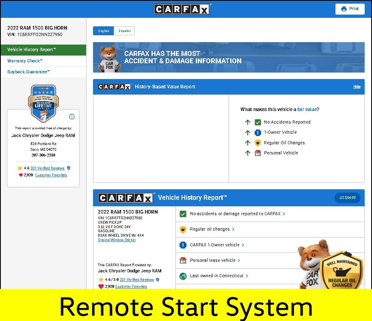
Task: Click the US $44.99 price pill
Action: coord(348,198)
